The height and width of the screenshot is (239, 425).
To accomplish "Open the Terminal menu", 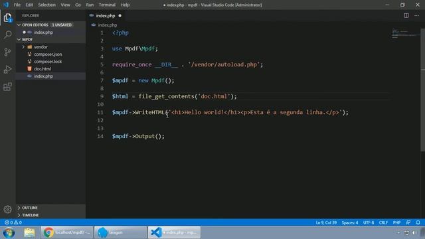I will click(x=107, y=5).
